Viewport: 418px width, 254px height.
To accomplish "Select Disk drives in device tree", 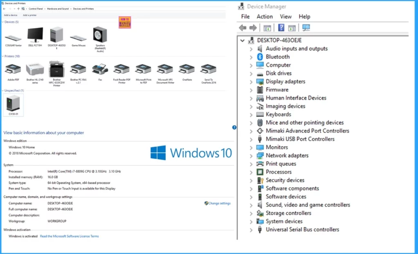I will 278,73.
